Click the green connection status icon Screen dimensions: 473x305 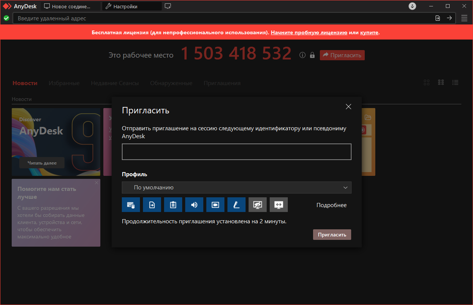coord(6,18)
